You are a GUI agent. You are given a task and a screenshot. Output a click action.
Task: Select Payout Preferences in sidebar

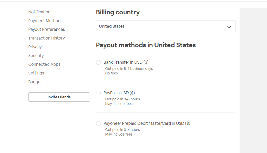(x=46, y=29)
